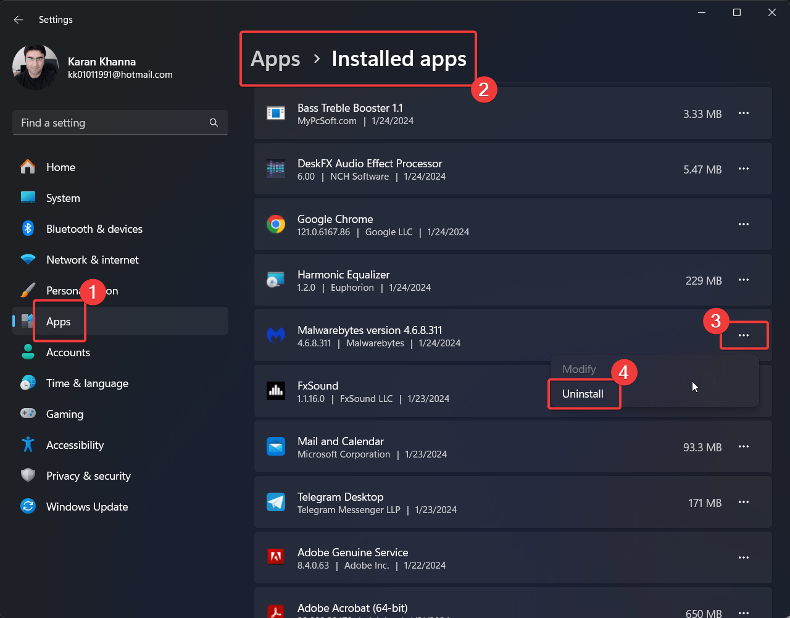
Task: Click the Malwarebytes app icon
Action: click(276, 335)
